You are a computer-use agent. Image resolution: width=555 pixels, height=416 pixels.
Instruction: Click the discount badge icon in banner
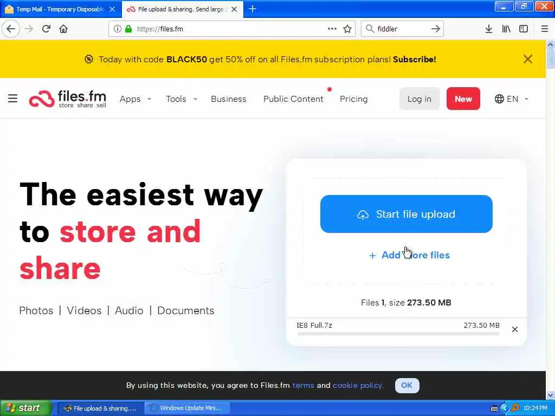89,59
